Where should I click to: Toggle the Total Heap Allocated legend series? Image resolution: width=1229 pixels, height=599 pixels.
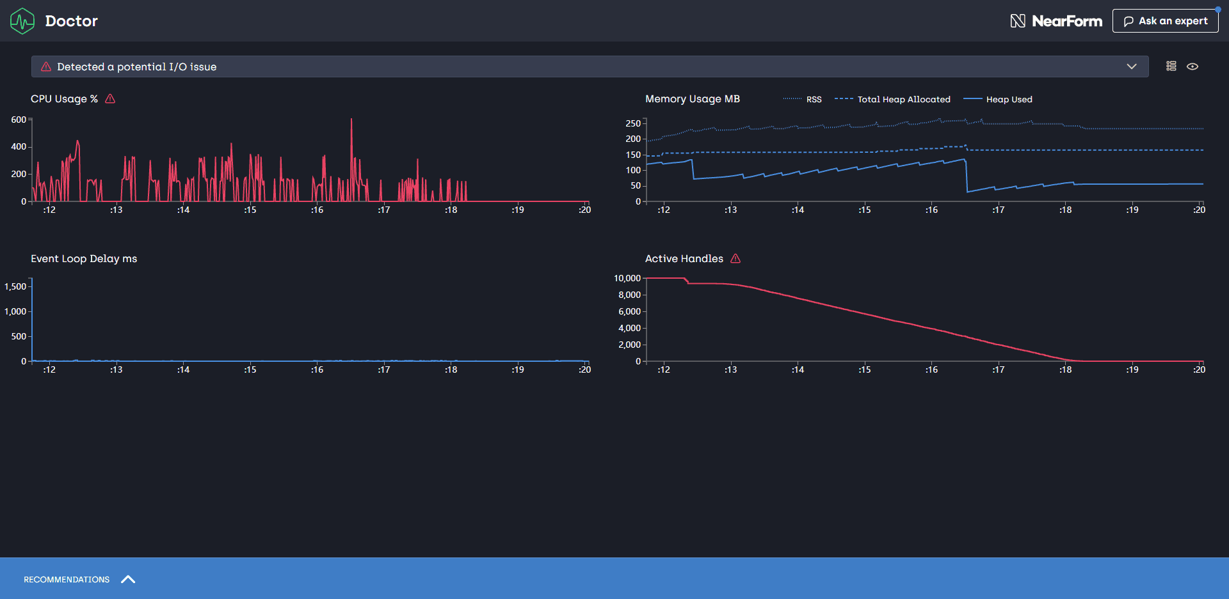(903, 99)
